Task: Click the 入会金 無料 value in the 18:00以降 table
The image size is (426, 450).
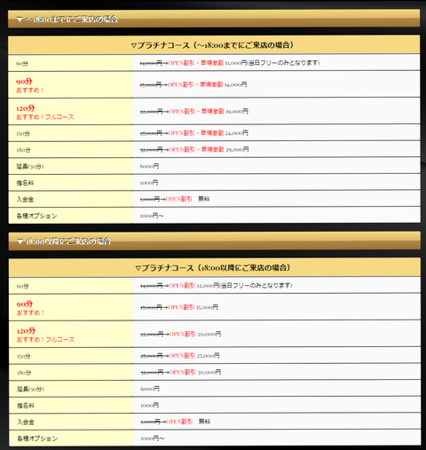Action: [x=176, y=422]
